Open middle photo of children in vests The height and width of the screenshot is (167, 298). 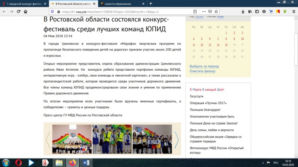click(112, 139)
